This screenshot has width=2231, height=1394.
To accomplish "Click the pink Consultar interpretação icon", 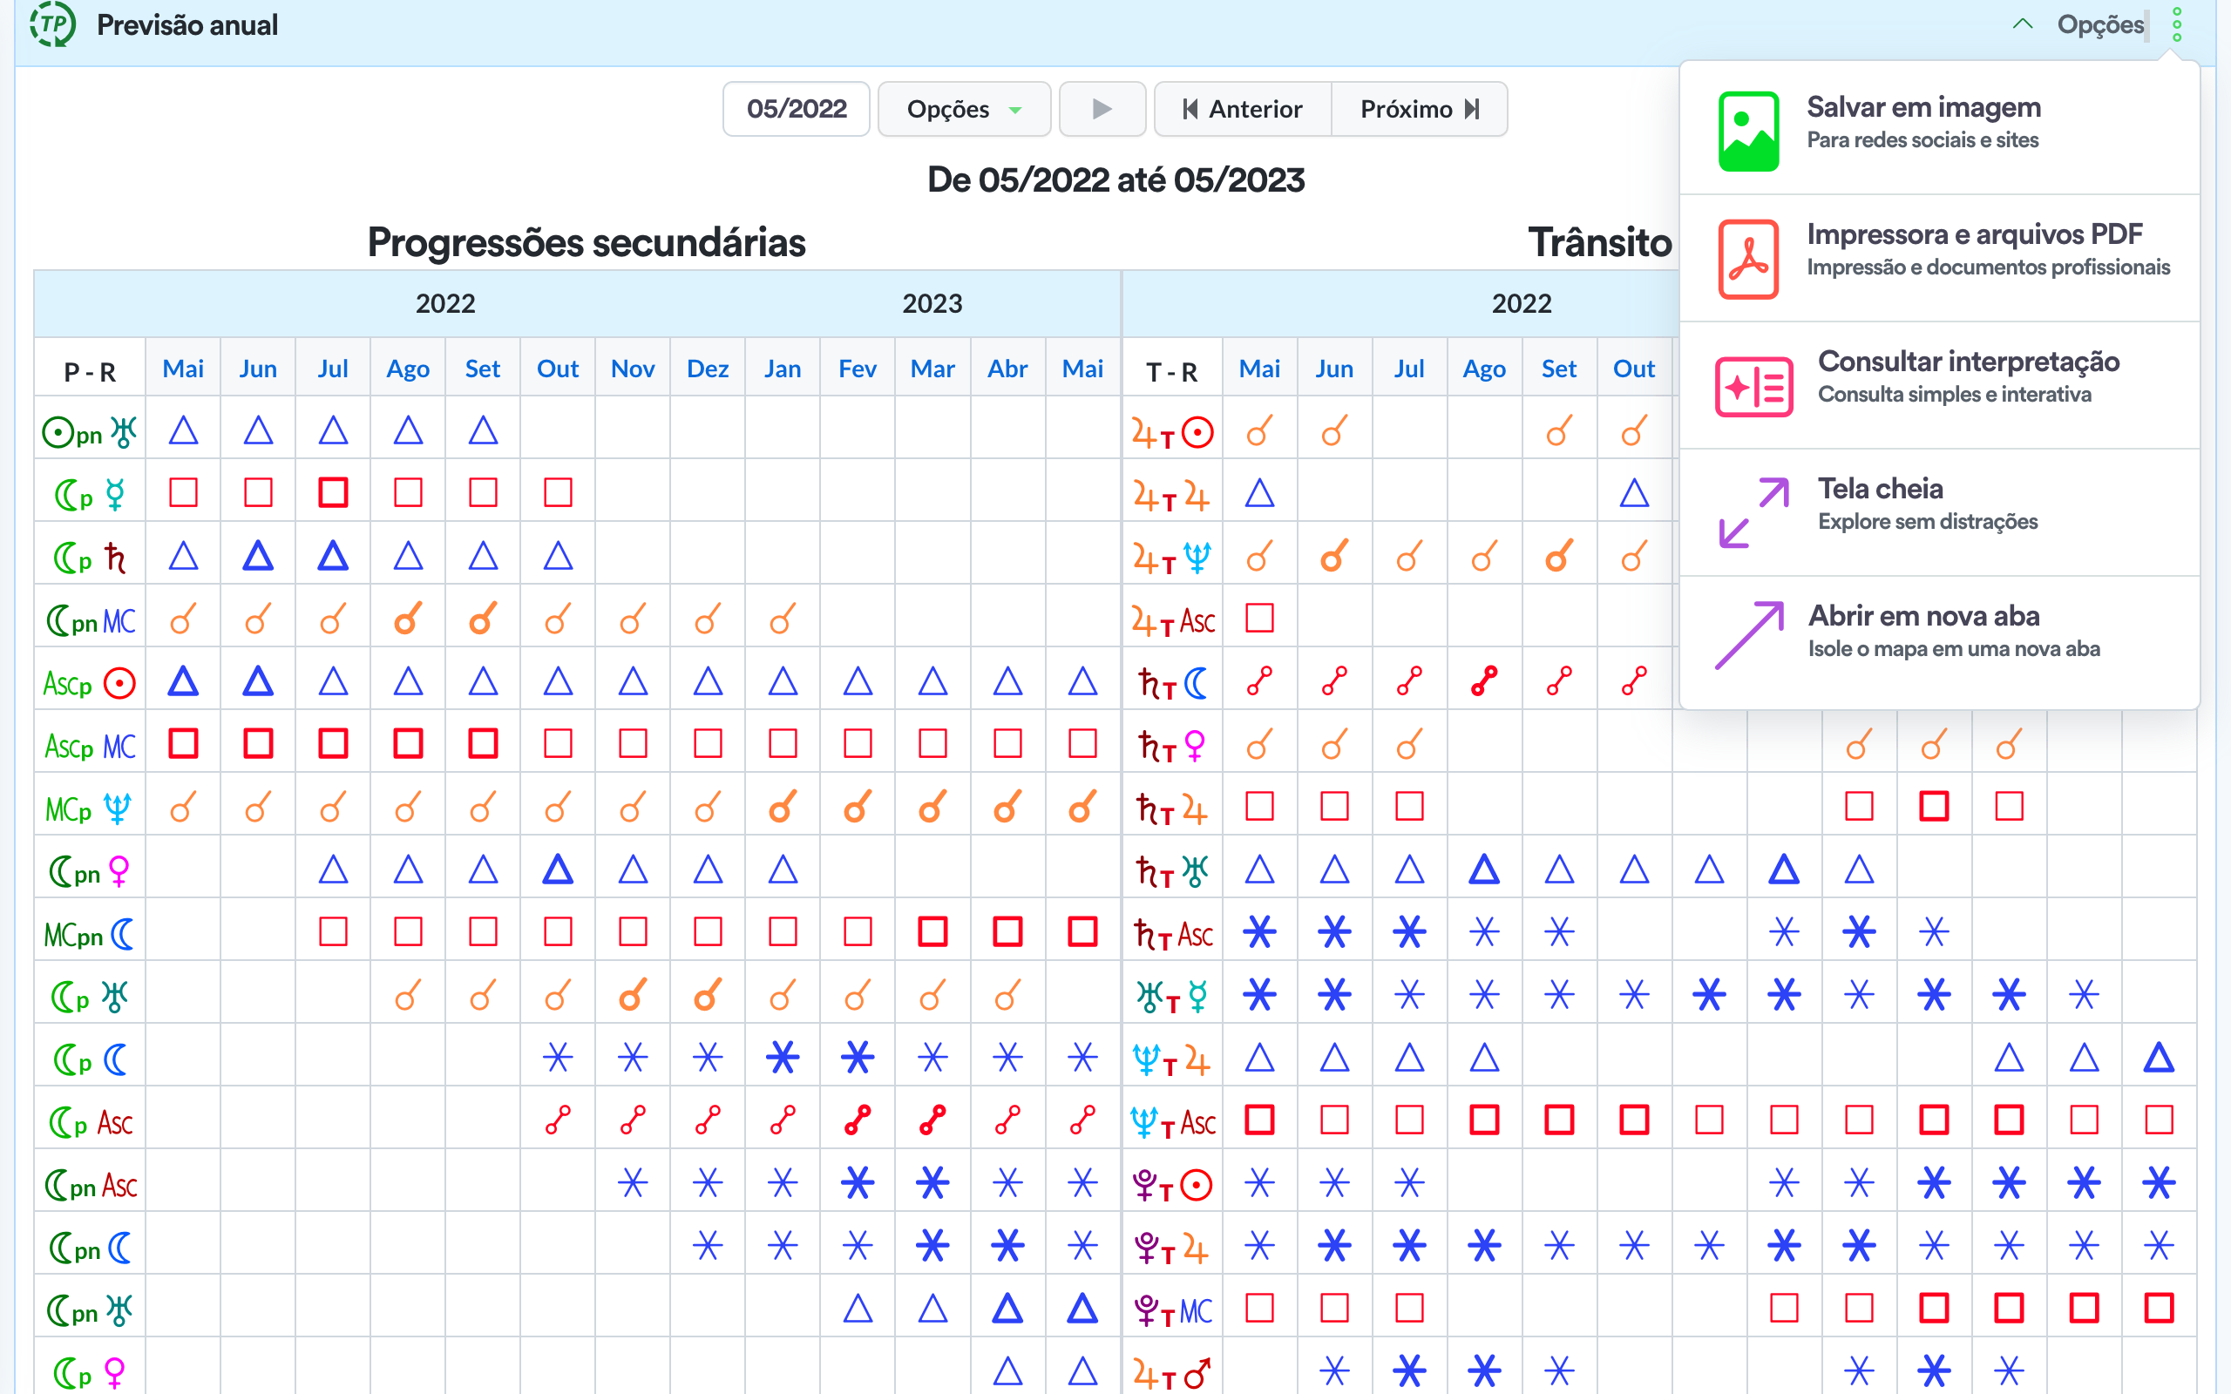I will click(x=1753, y=385).
